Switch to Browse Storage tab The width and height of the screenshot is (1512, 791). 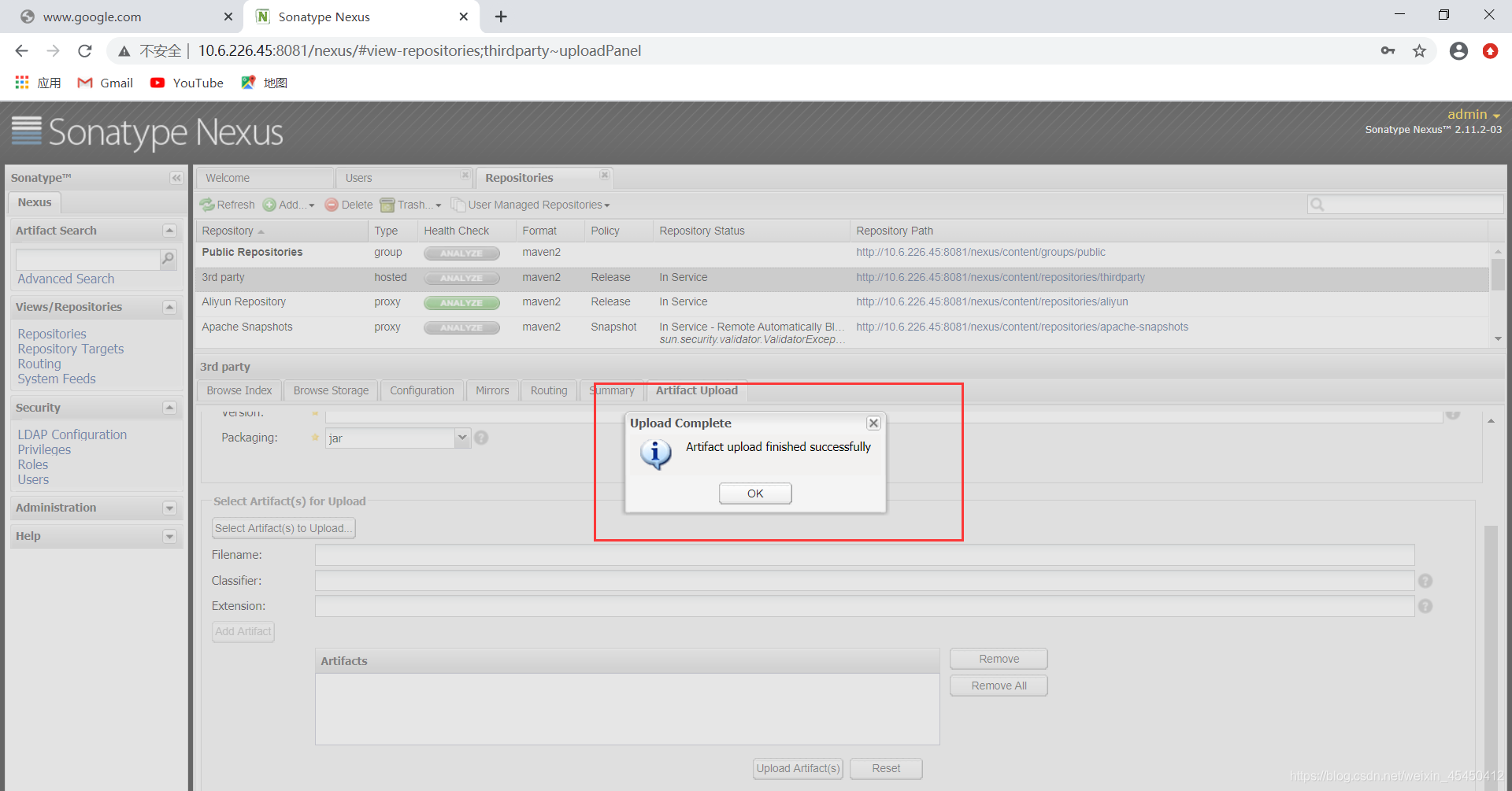(331, 390)
